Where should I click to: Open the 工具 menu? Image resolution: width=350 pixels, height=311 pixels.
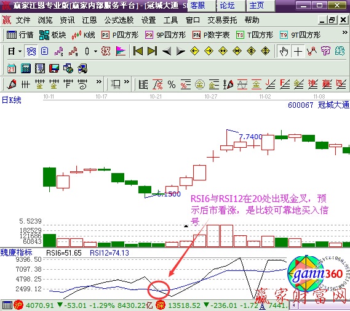tap(170, 20)
